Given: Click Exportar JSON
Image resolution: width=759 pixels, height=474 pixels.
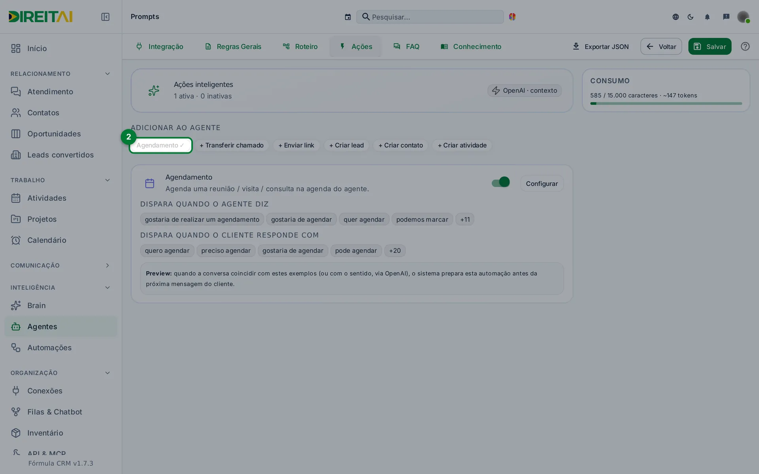Looking at the screenshot, I should pyautogui.click(x=600, y=46).
